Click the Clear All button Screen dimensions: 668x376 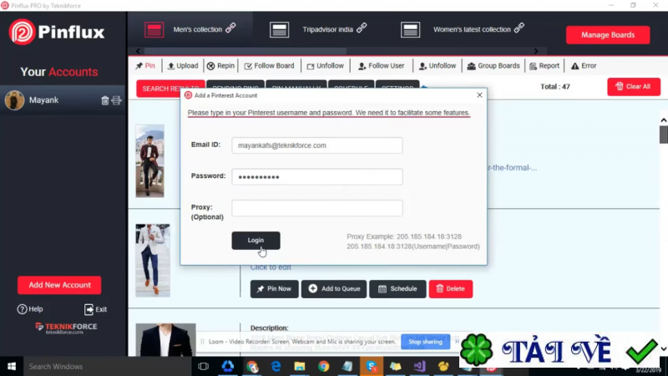(x=634, y=87)
